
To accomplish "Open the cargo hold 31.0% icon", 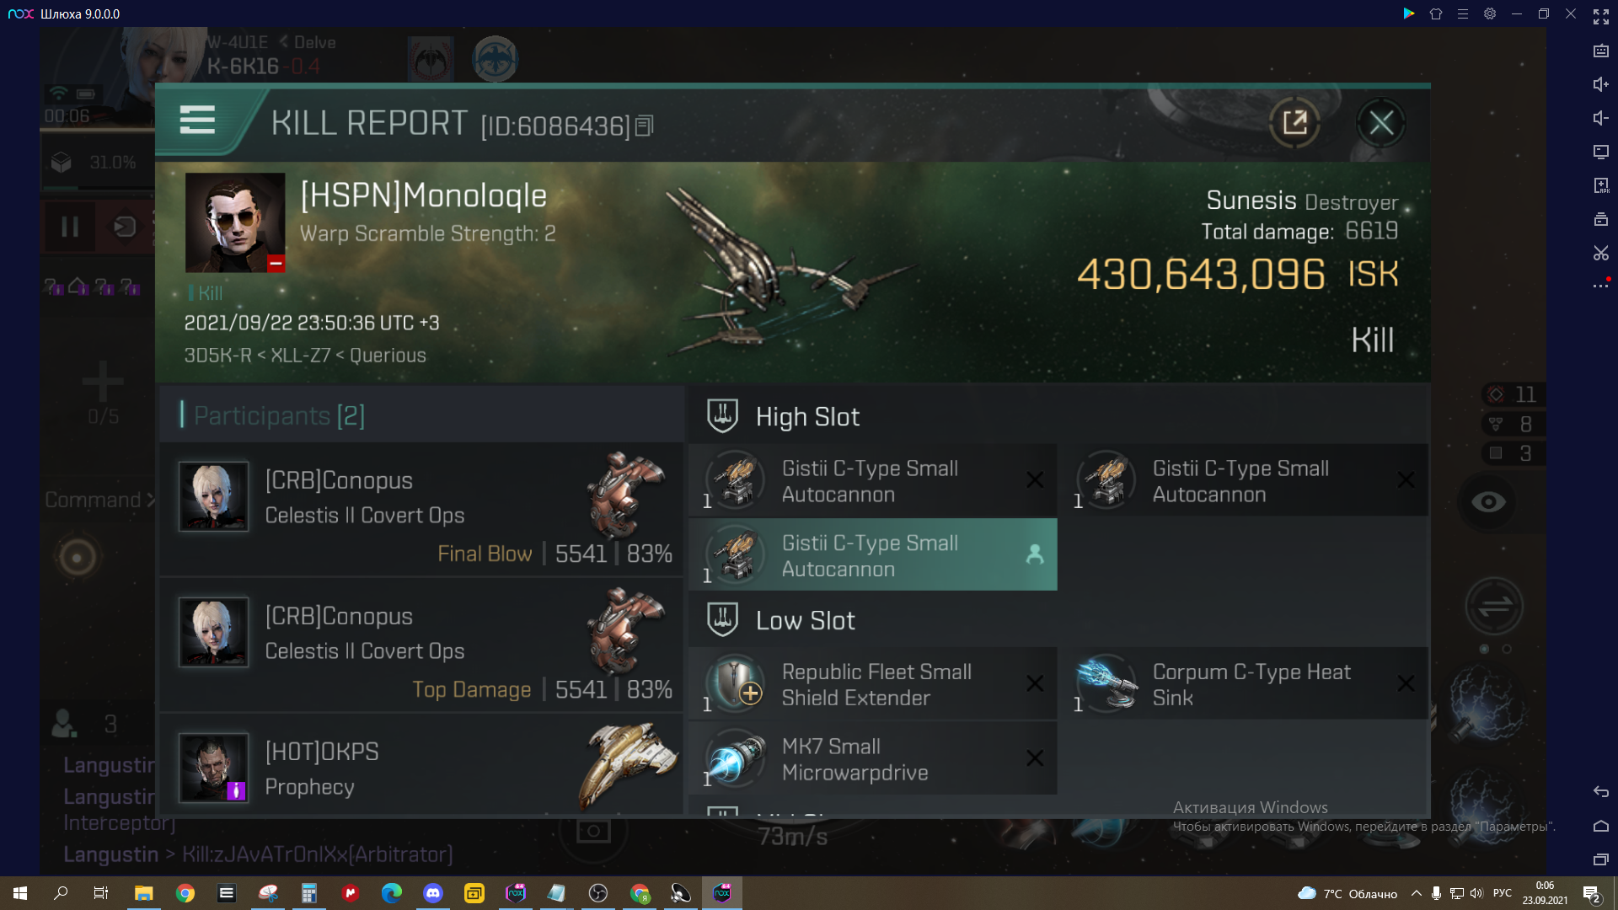I will coord(62,162).
